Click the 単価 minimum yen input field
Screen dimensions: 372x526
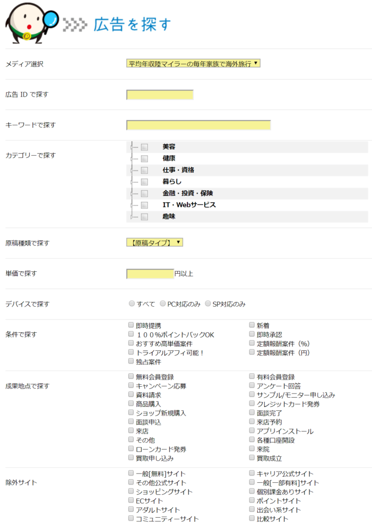pos(150,274)
